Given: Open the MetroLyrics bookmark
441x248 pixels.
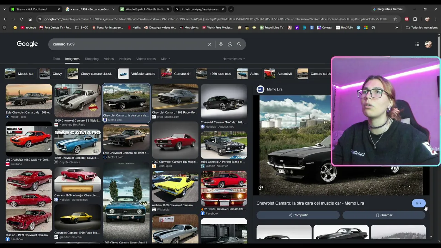Looking at the screenshot, I should tap(189, 28).
